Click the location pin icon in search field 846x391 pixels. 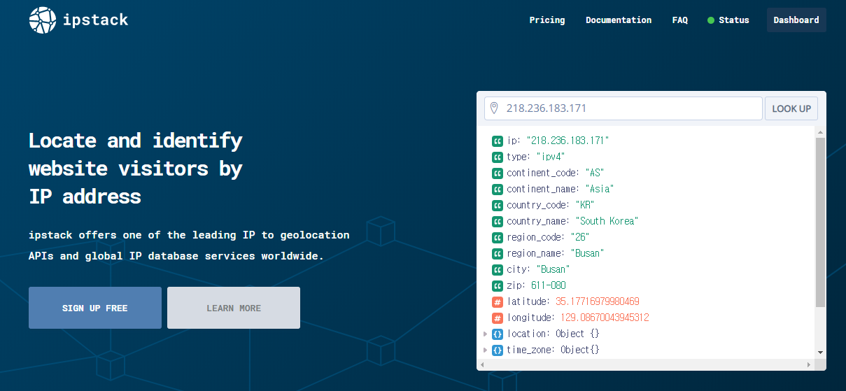[x=494, y=108]
